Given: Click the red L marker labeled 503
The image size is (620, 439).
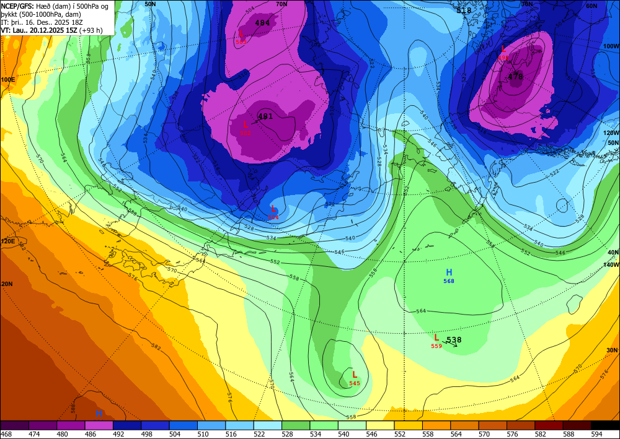Looking at the screenshot, I should pyautogui.click(x=241, y=34).
